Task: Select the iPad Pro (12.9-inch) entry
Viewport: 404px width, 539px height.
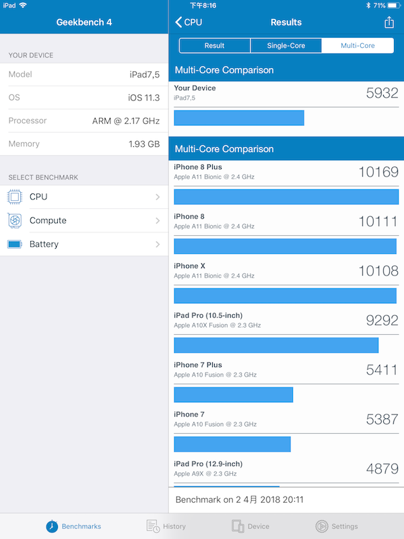Action: coord(286,474)
